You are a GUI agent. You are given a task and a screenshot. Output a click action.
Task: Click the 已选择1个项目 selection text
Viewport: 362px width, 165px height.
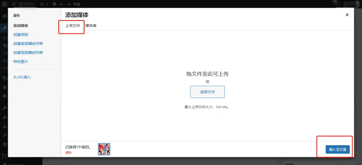coord(78,147)
